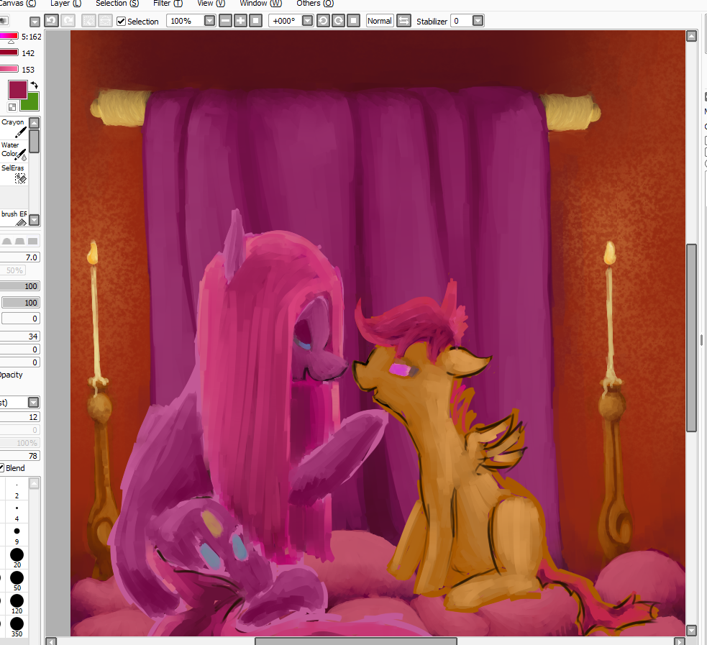Screen dimensions: 707x645
Task: Click the brush size field showing 7.0
Action: (x=20, y=257)
